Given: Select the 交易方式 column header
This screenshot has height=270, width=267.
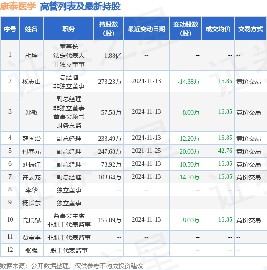Looking at the screenshot, I should [251, 29].
